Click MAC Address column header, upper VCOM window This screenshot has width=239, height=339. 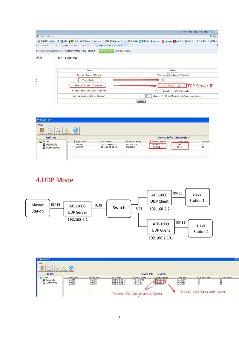click(113, 141)
